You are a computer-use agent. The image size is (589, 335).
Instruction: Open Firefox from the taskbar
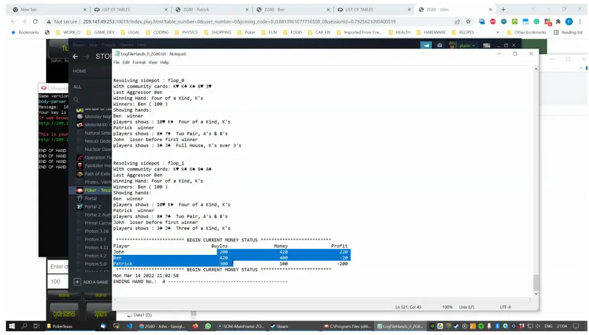pos(195,326)
